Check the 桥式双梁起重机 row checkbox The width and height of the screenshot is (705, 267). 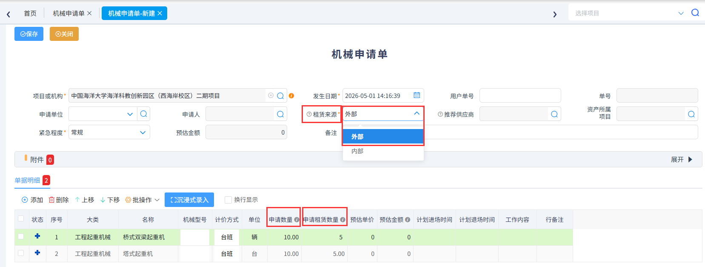(21, 236)
